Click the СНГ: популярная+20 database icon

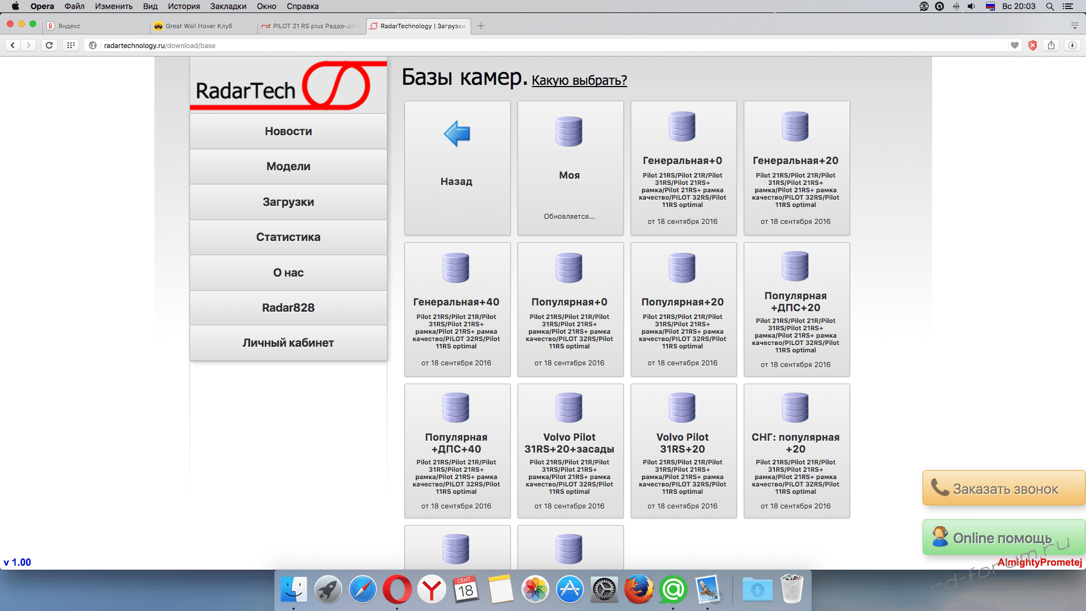coord(795,407)
